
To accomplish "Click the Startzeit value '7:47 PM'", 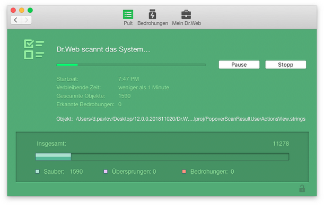I will tap(128, 79).
